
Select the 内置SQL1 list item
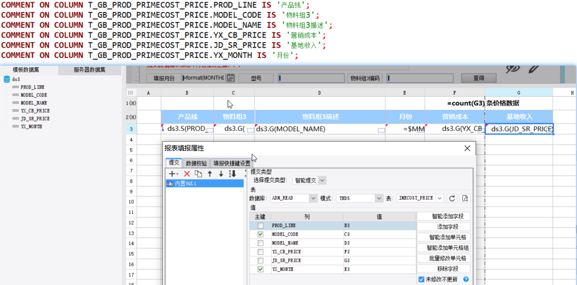point(205,183)
